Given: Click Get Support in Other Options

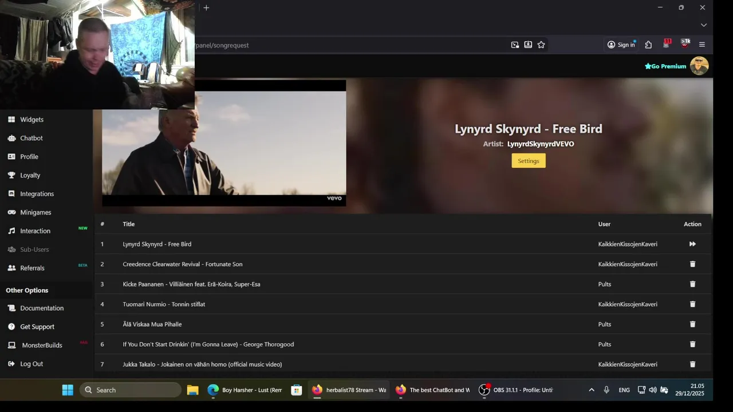Looking at the screenshot, I should tap(37, 327).
